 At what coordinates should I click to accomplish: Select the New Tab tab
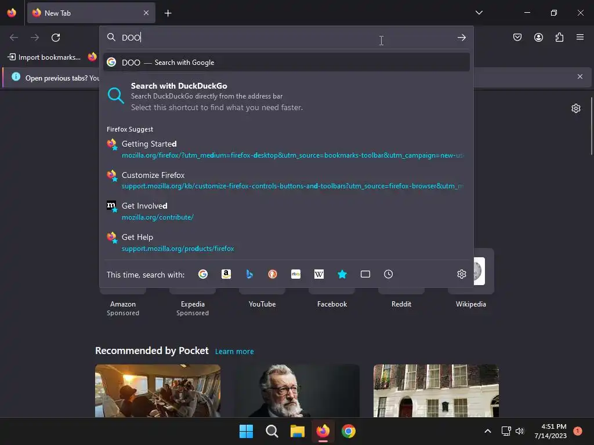91,13
